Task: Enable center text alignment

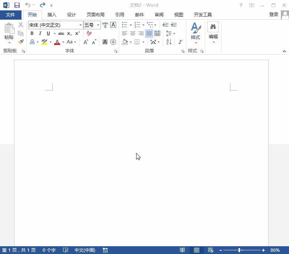Action: point(133,33)
